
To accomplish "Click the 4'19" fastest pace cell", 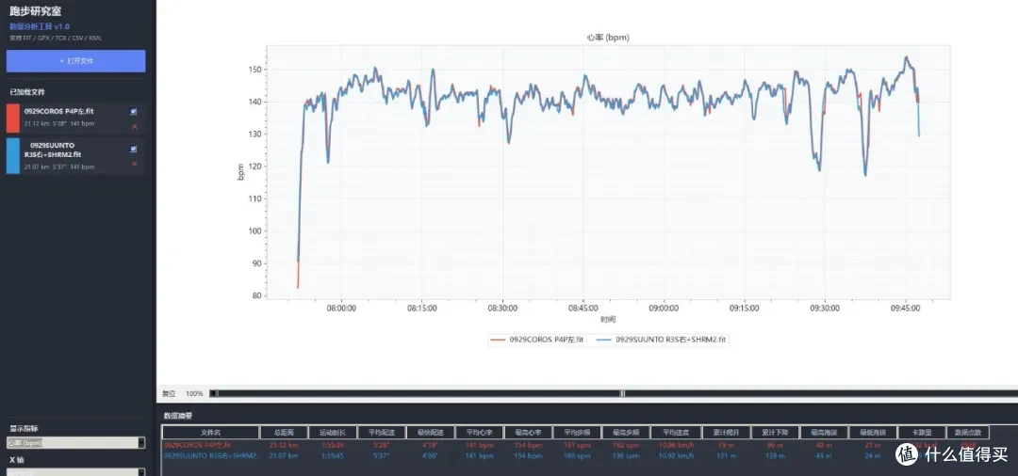I will tap(430, 446).
